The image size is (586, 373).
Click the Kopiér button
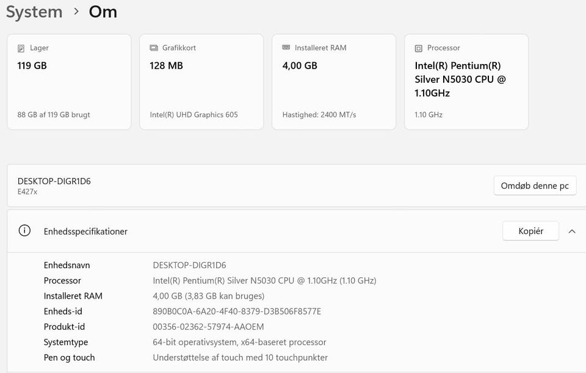click(x=530, y=231)
